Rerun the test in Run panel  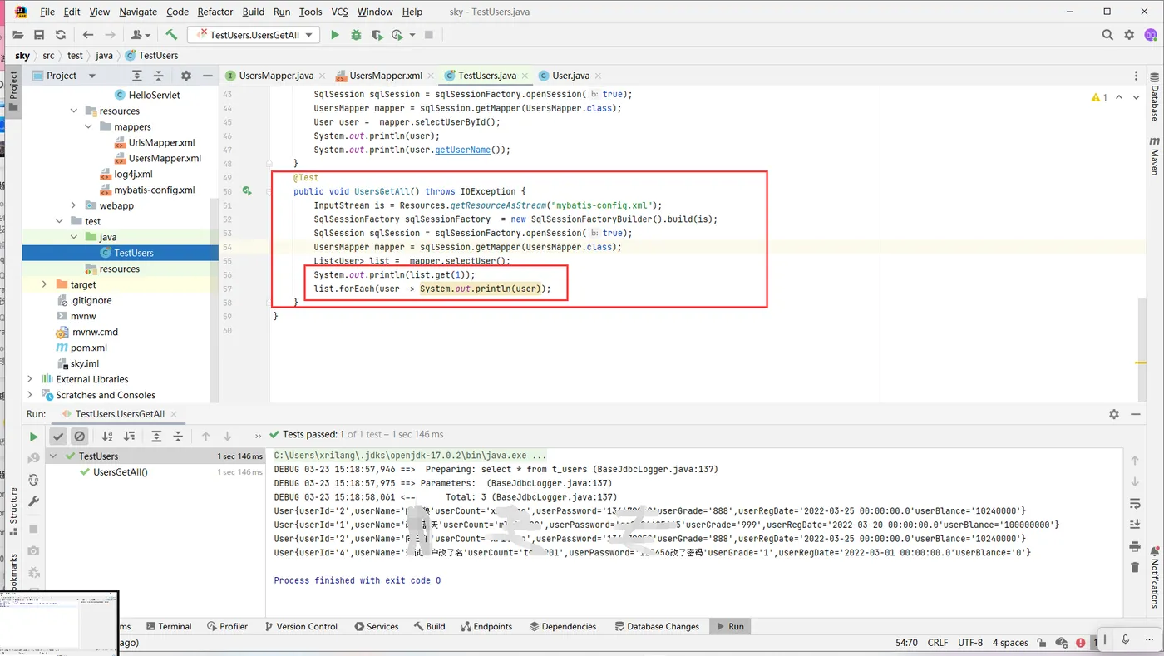(33, 437)
